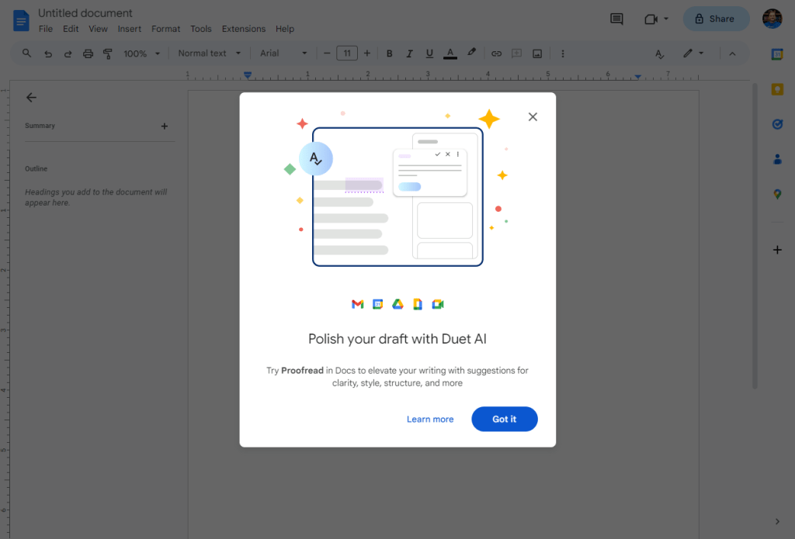Click the Redo icon
Image resolution: width=795 pixels, height=539 pixels.
(x=68, y=54)
